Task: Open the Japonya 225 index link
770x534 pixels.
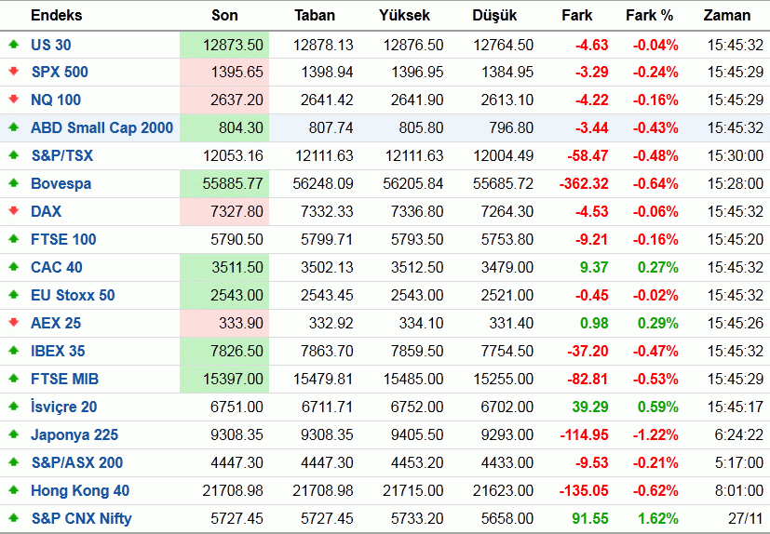Action: 74,434
